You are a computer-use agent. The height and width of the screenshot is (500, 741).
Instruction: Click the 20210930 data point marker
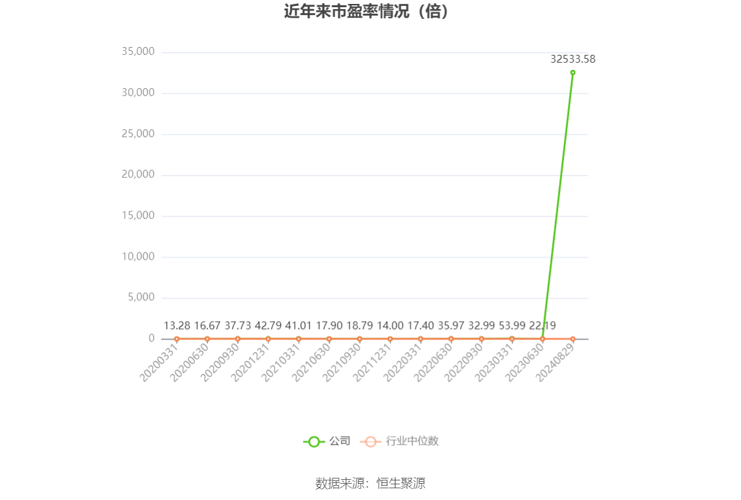[359, 339]
